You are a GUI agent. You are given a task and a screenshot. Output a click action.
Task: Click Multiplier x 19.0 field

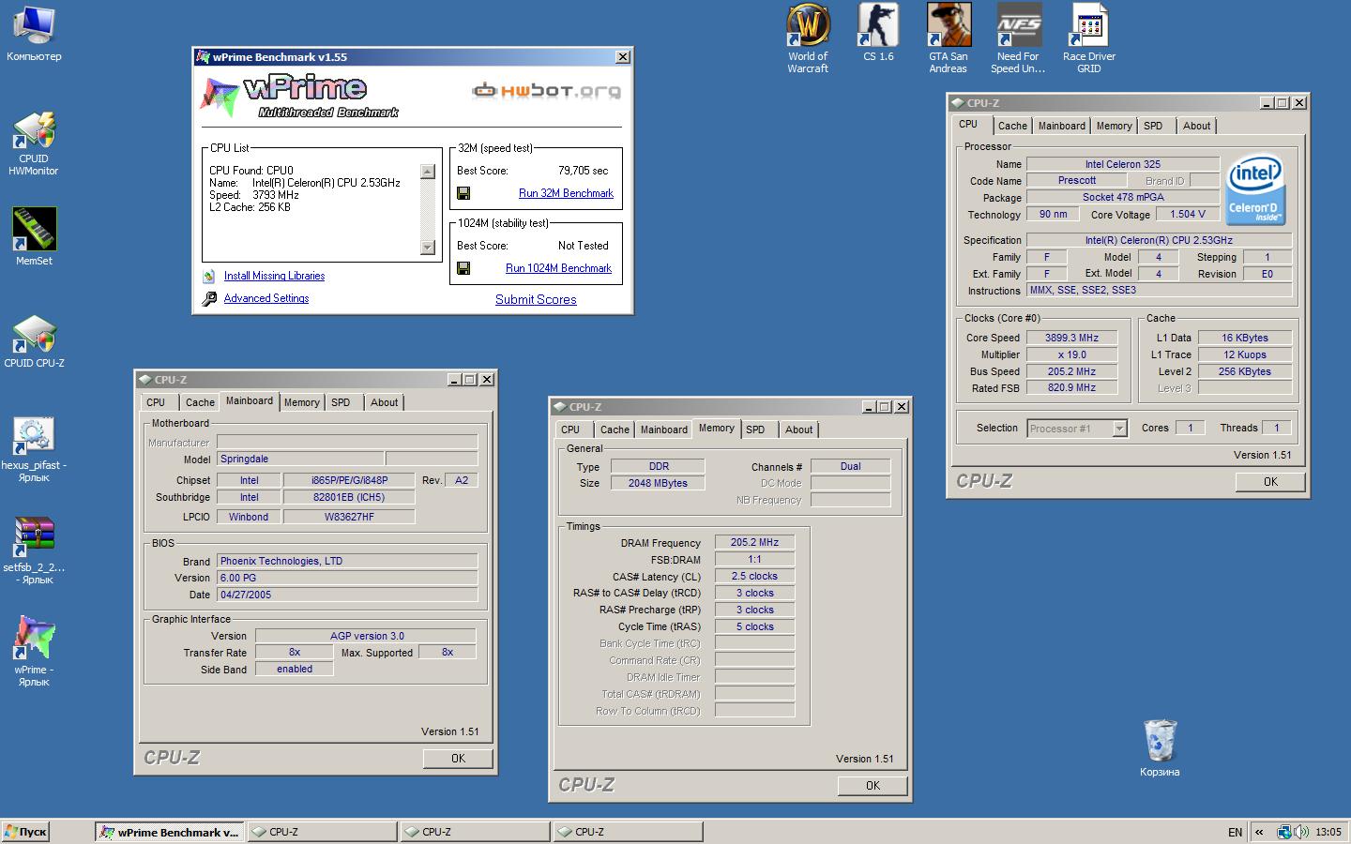click(x=1071, y=354)
